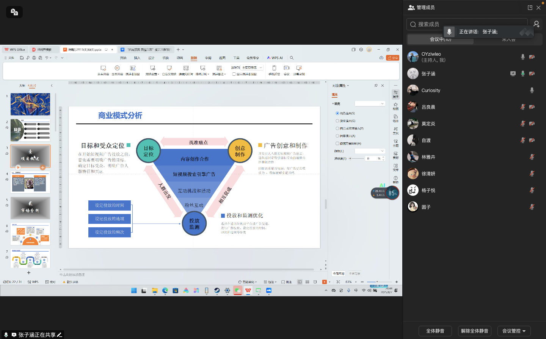The height and width of the screenshot is (339, 546).
Task: Click the invite member icon beside search
Action: [537, 24]
